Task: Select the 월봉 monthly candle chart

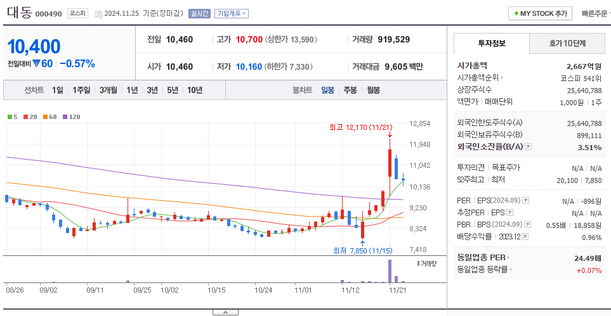Action: point(373,91)
